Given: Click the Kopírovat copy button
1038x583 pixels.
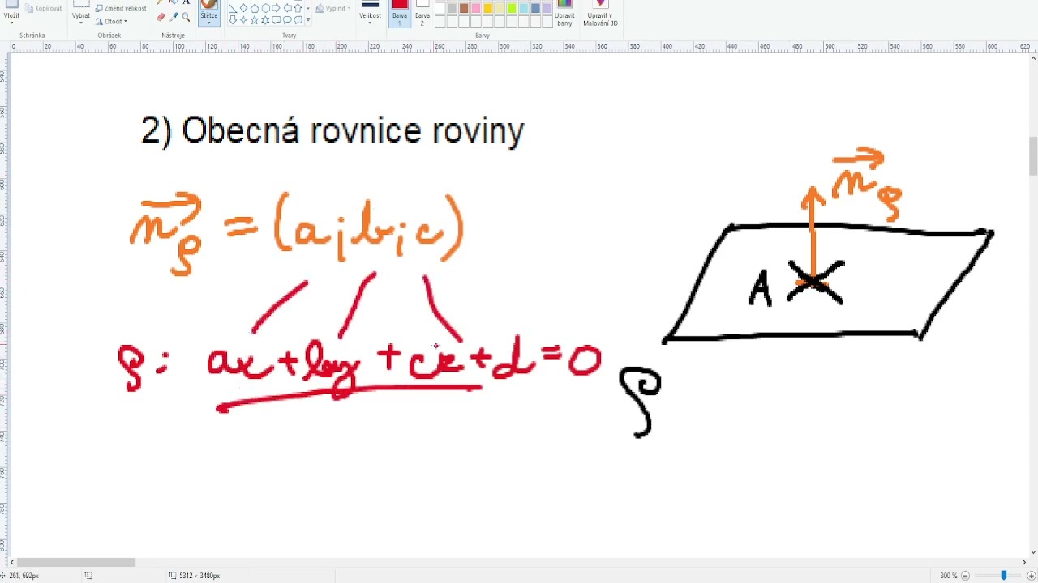Looking at the screenshot, I should [x=44, y=8].
